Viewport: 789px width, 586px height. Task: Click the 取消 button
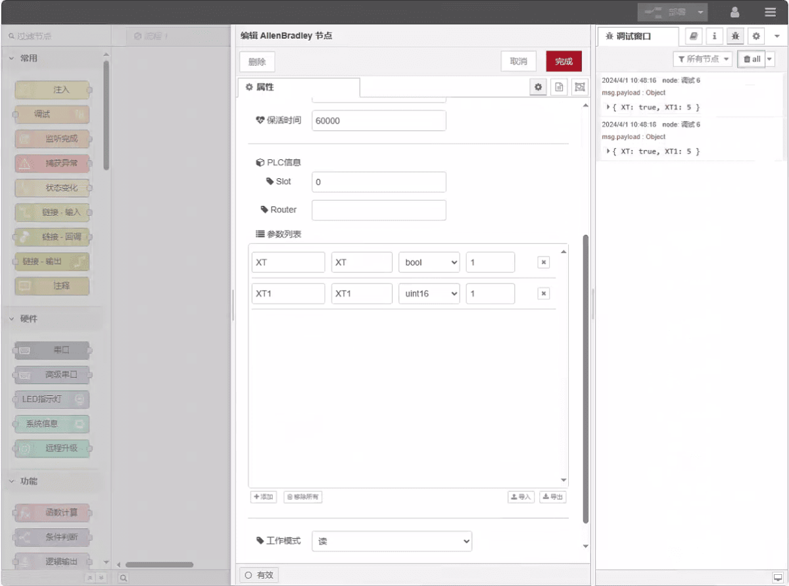(x=518, y=61)
